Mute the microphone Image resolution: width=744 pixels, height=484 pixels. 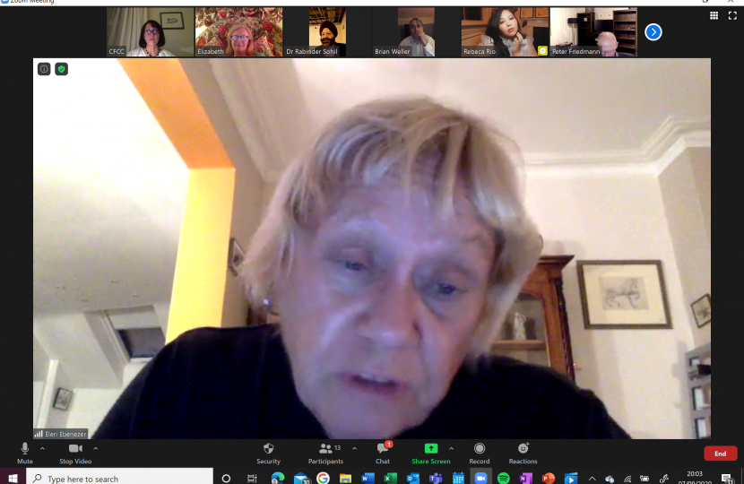click(24, 452)
